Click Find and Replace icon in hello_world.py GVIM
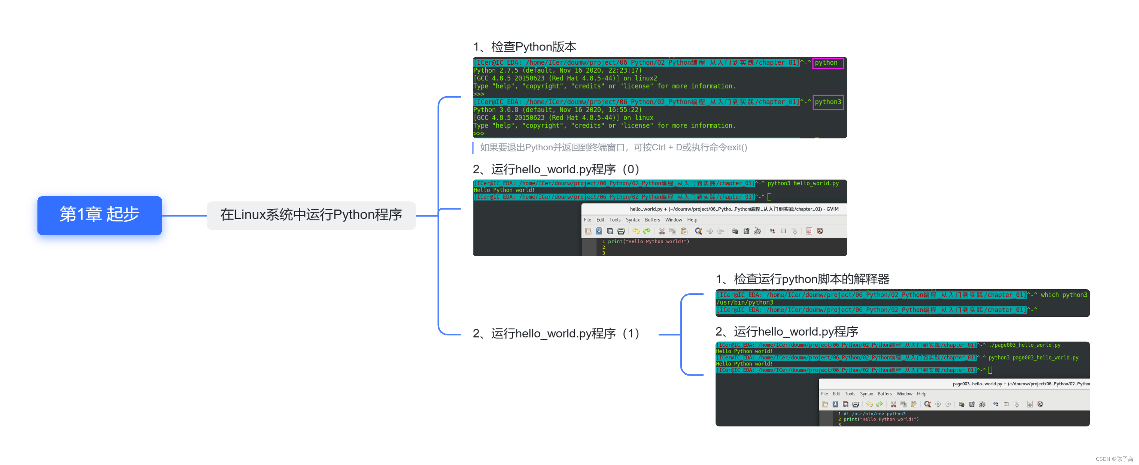 pyautogui.click(x=699, y=231)
